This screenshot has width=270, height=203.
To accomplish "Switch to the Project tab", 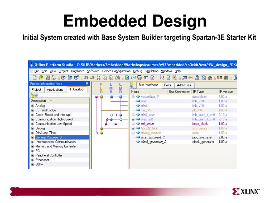I will pos(36,90).
